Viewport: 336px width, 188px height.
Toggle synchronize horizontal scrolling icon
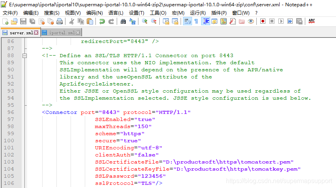click(x=175, y=21)
